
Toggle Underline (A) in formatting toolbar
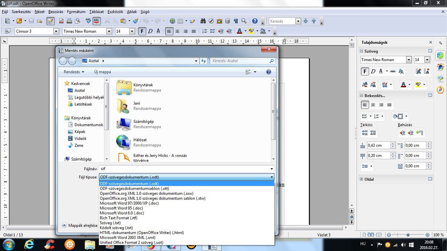[158, 31]
